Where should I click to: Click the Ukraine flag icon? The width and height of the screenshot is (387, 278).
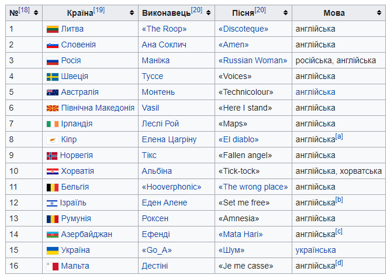pos(53,250)
